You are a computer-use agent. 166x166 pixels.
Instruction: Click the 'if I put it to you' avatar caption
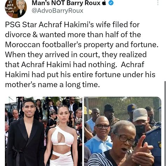[x=10, y=6]
